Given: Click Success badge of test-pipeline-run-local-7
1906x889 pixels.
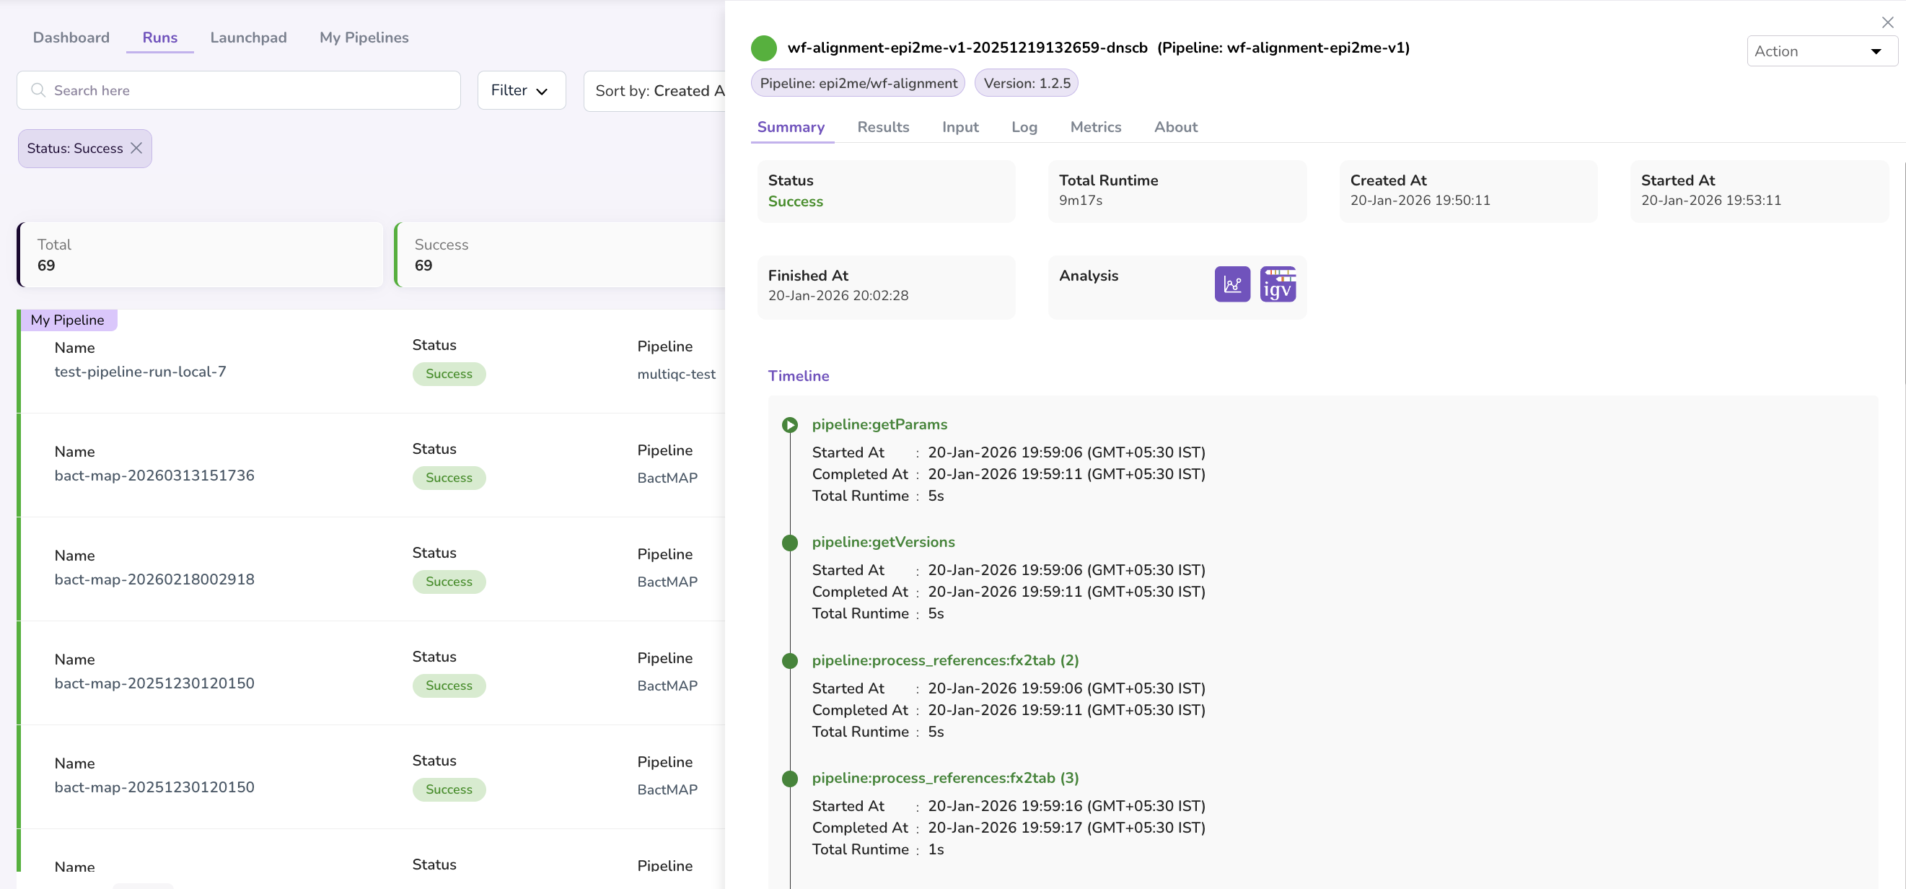Looking at the screenshot, I should point(449,374).
